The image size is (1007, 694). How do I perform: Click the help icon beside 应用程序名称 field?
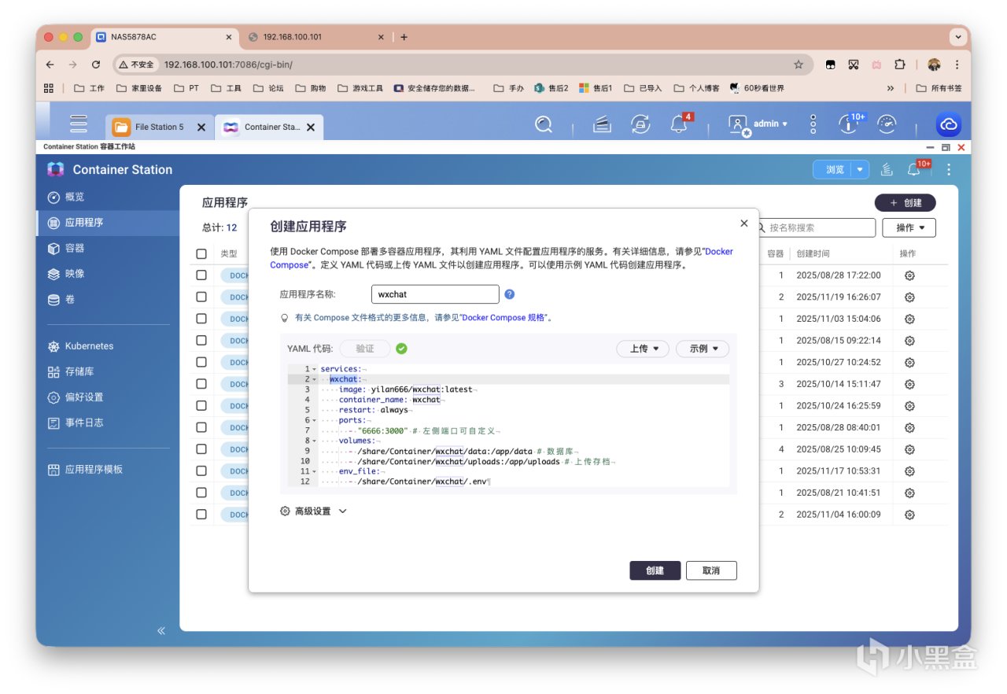(x=509, y=294)
